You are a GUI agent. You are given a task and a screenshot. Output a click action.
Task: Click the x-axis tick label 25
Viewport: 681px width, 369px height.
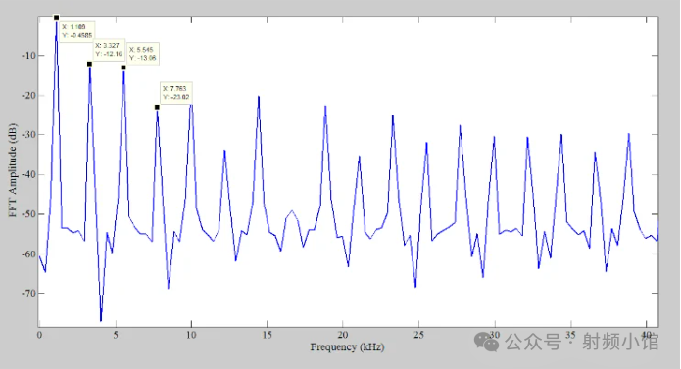(x=418, y=335)
